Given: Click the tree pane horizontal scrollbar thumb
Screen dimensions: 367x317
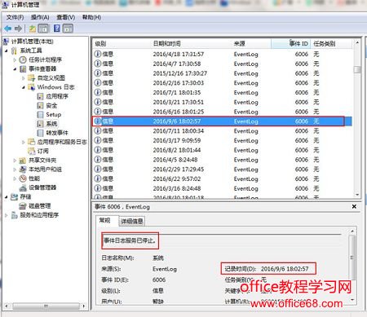Looking at the screenshot, I should point(46,306).
